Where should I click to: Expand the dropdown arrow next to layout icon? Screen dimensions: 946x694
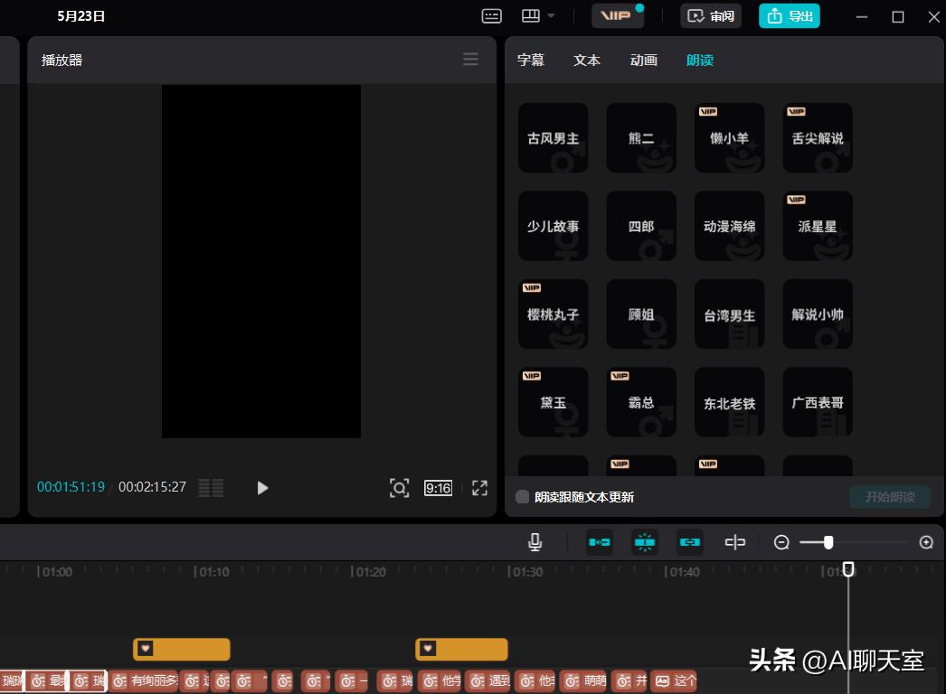(549, 16)
